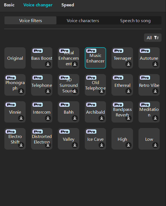Screen dimensions: 166x206
Task: Choose the Vinnie voice filter
Action: [15, 112]
